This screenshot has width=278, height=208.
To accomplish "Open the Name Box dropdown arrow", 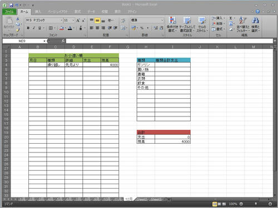I will pos(44,41).
